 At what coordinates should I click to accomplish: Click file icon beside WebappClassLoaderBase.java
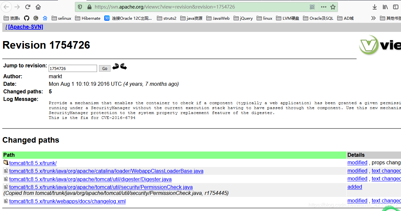tap(6, 171)
